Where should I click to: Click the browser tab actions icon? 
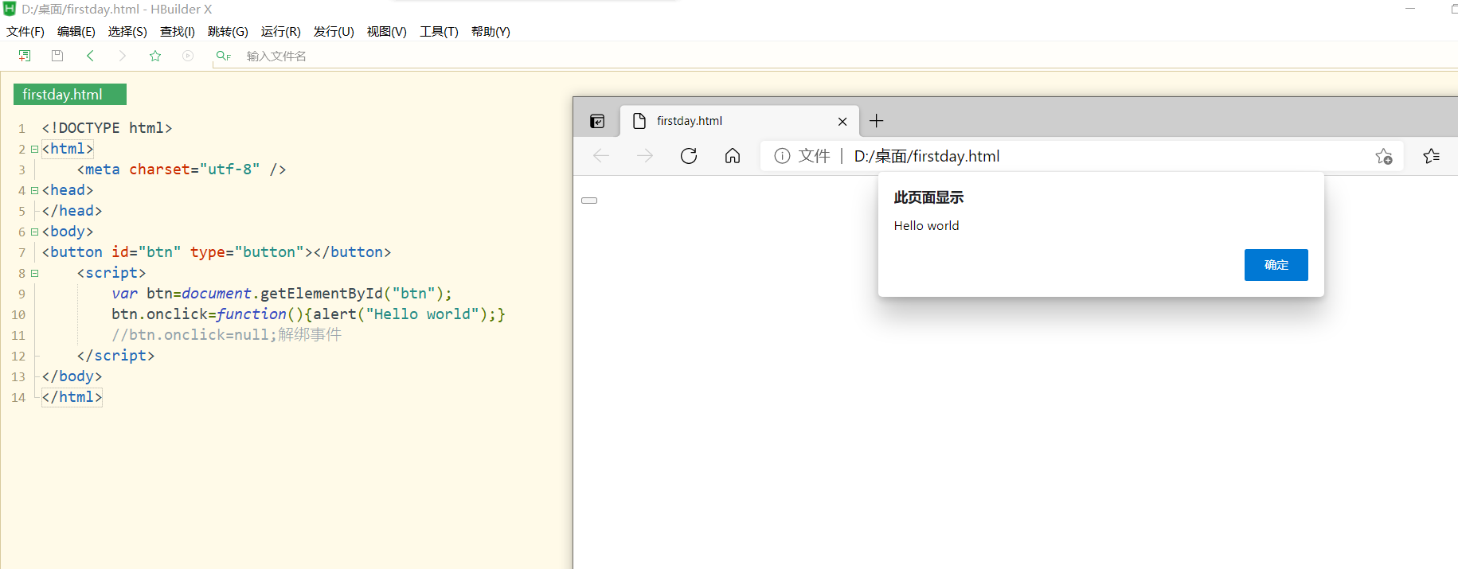point(597,121)
